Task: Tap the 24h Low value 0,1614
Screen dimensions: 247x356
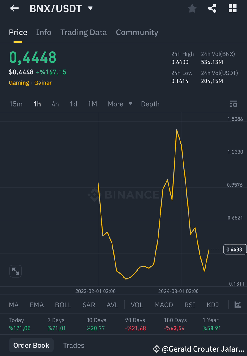Action: coord(180,81)
